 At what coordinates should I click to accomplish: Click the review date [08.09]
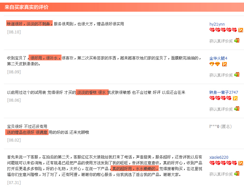point(14,72)
